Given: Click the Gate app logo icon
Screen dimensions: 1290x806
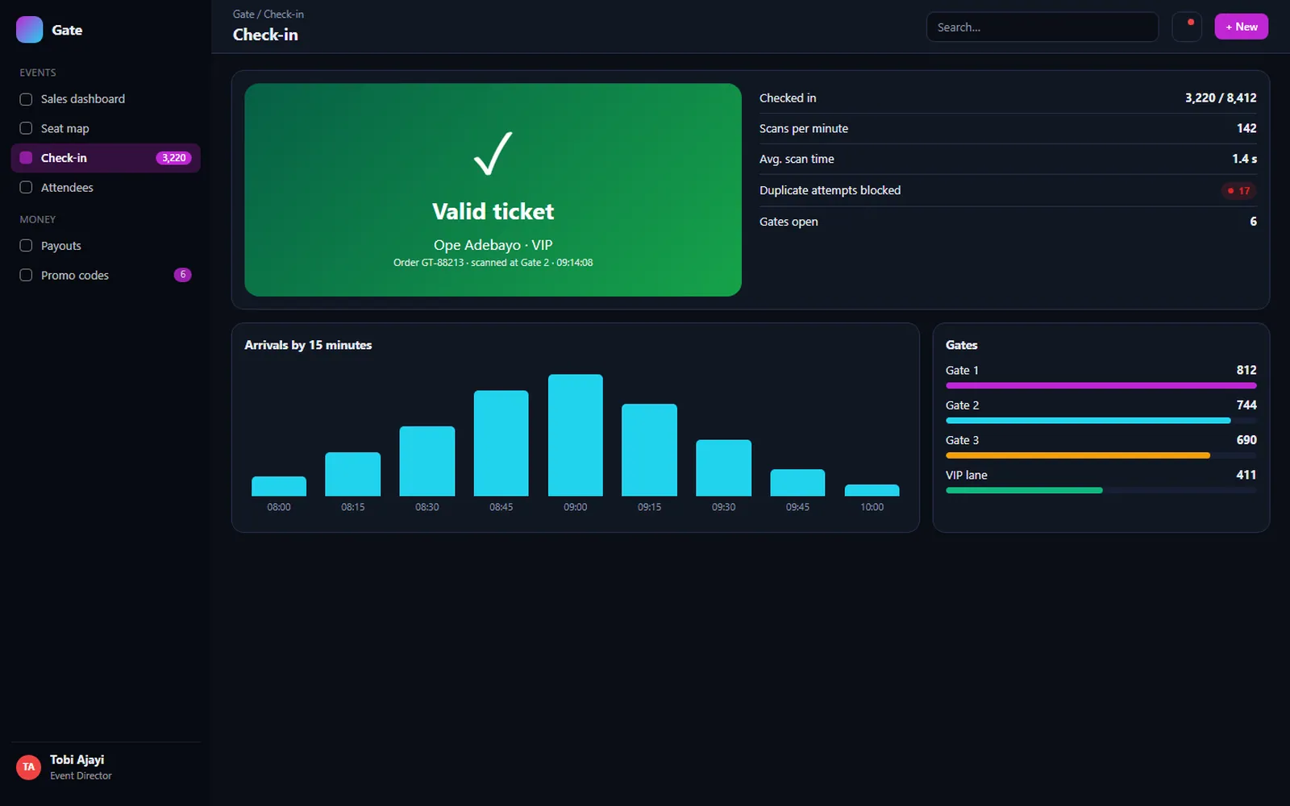Looking at the screenshot, I should click(30, 30).
